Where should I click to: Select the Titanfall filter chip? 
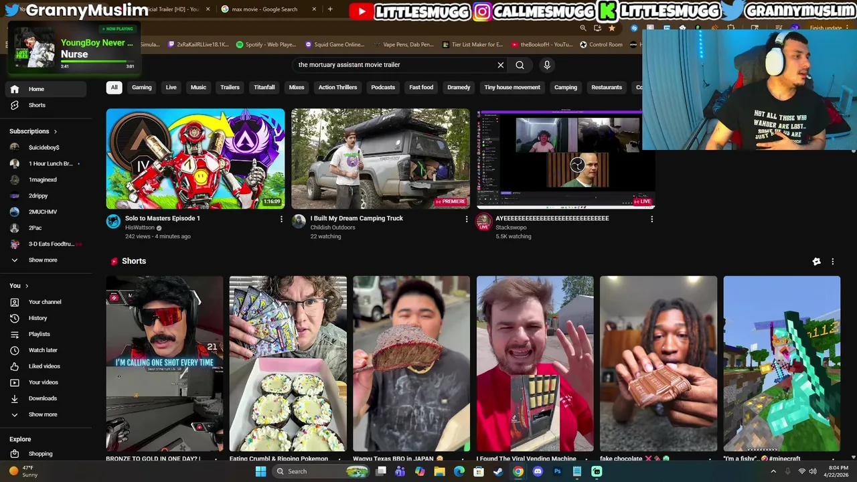tap(264, 87)
